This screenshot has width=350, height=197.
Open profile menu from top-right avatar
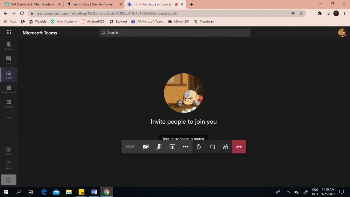(x=342, y=33)
